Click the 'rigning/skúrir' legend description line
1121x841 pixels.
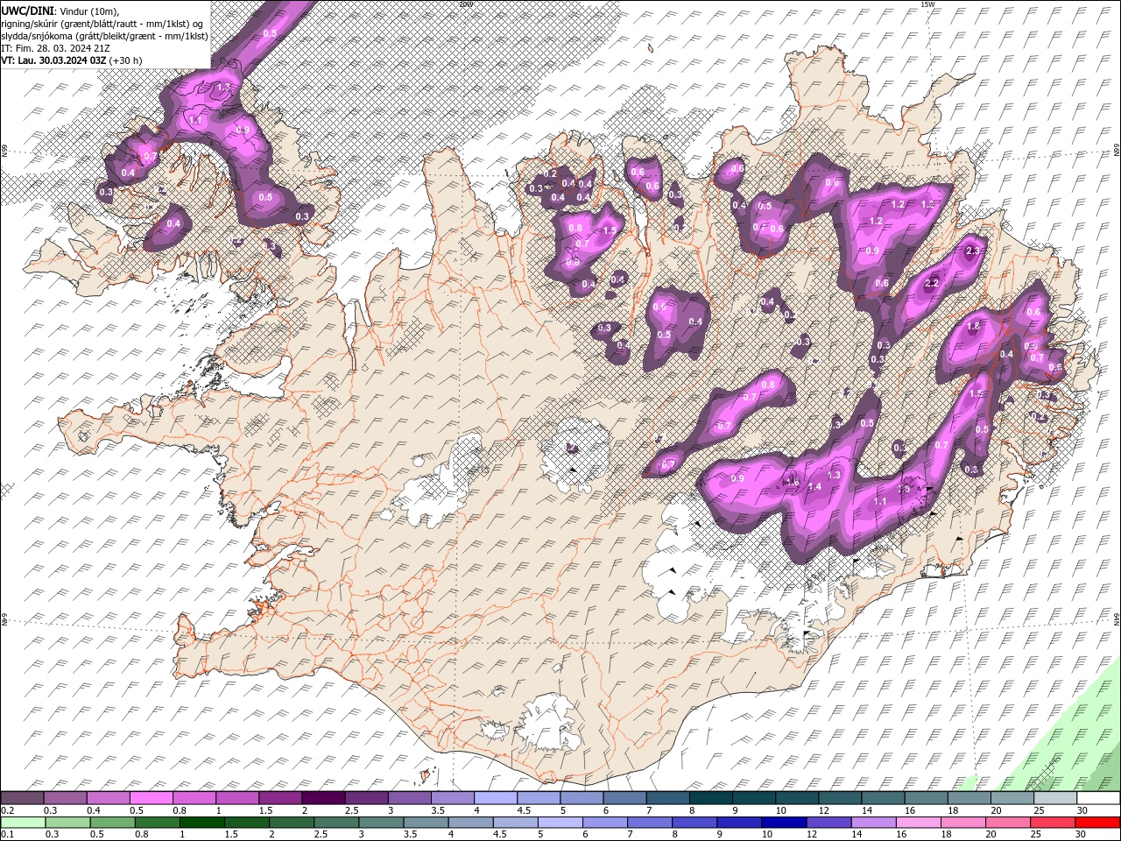(x=103, y=24)
